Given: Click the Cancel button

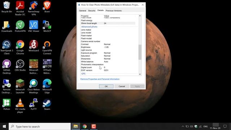Looking at the screenshot, I should point(122,86).
